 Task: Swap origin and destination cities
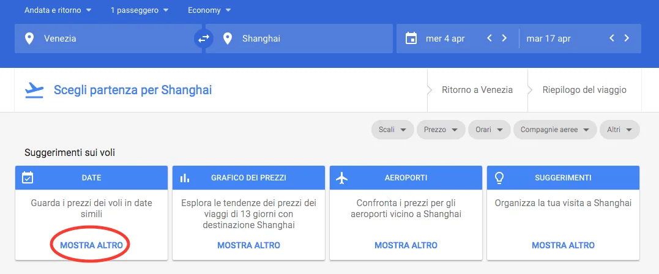tap(203, 39)
